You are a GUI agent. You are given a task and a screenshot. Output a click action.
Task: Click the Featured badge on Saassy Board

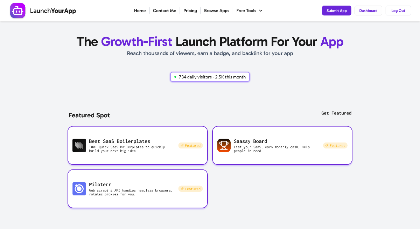[x=335, y=145]
